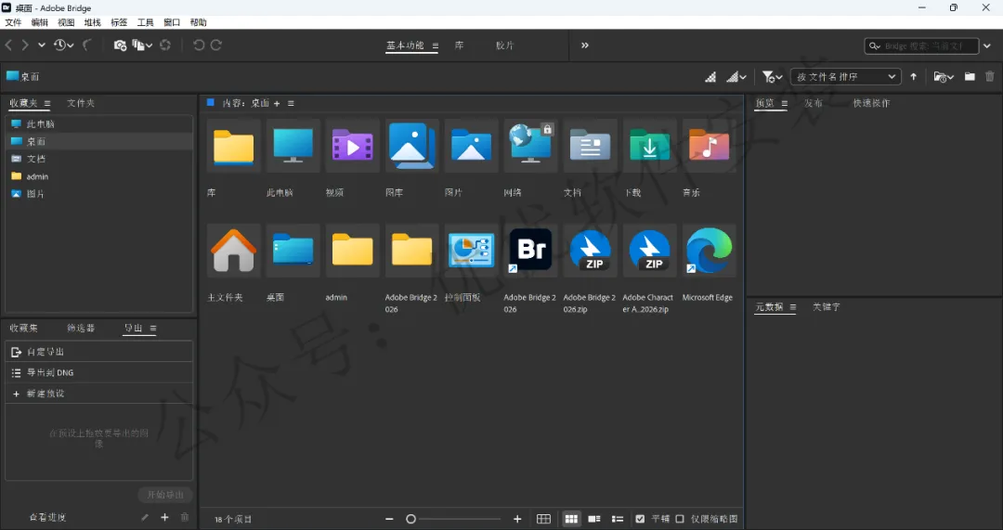This screenshot has width=1003, height=530.
Task: Rotate 90 degrees counterclockwise
Action: [x=199, y=45]
